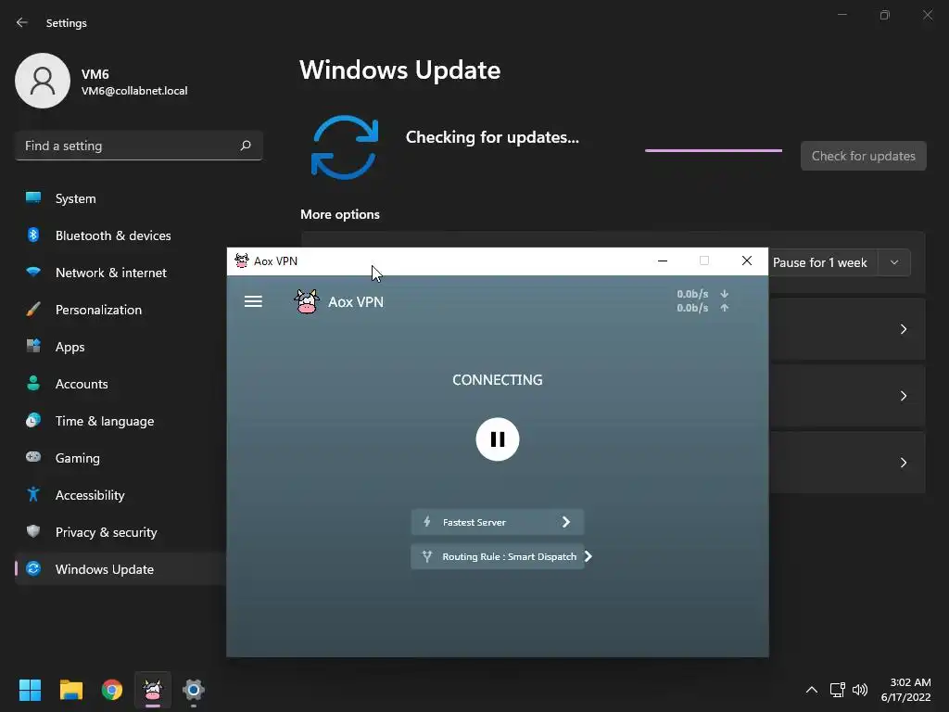Click the cow icon in Aox VPN title bar

click(242, 261)
